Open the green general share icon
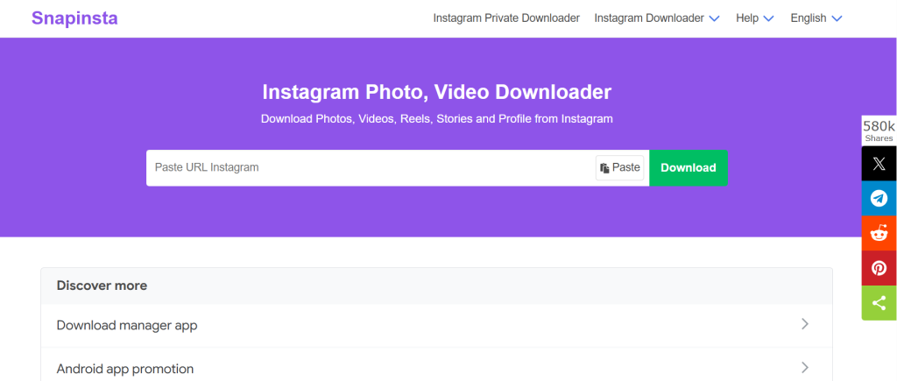 [x=879, y=303]
